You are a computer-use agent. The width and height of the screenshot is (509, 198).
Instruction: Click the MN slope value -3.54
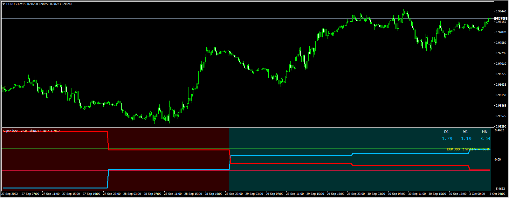pos(484,139)
